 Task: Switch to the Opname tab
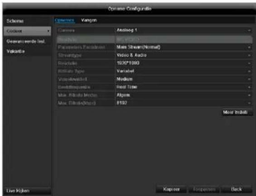click(x=65, y=20)
